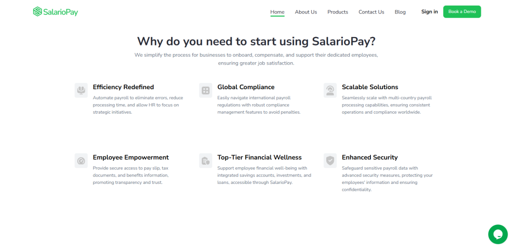Viewport: 514px width, 249px height.
Task: Click the Global Compliance grid icon
Action: click(205, 90)
